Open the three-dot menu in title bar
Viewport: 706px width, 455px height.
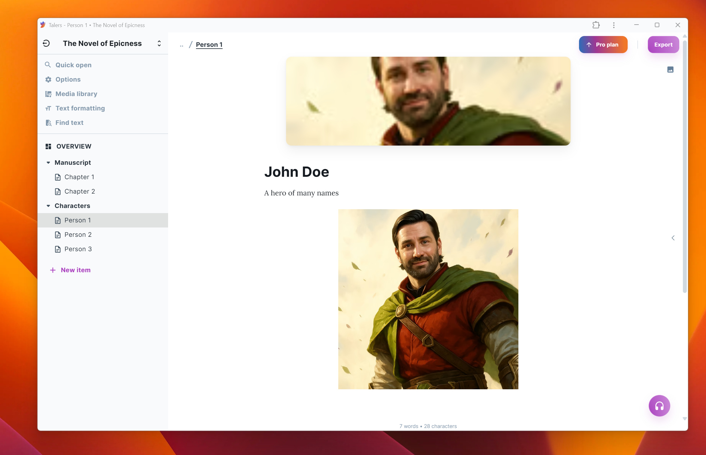pos(614,25)
